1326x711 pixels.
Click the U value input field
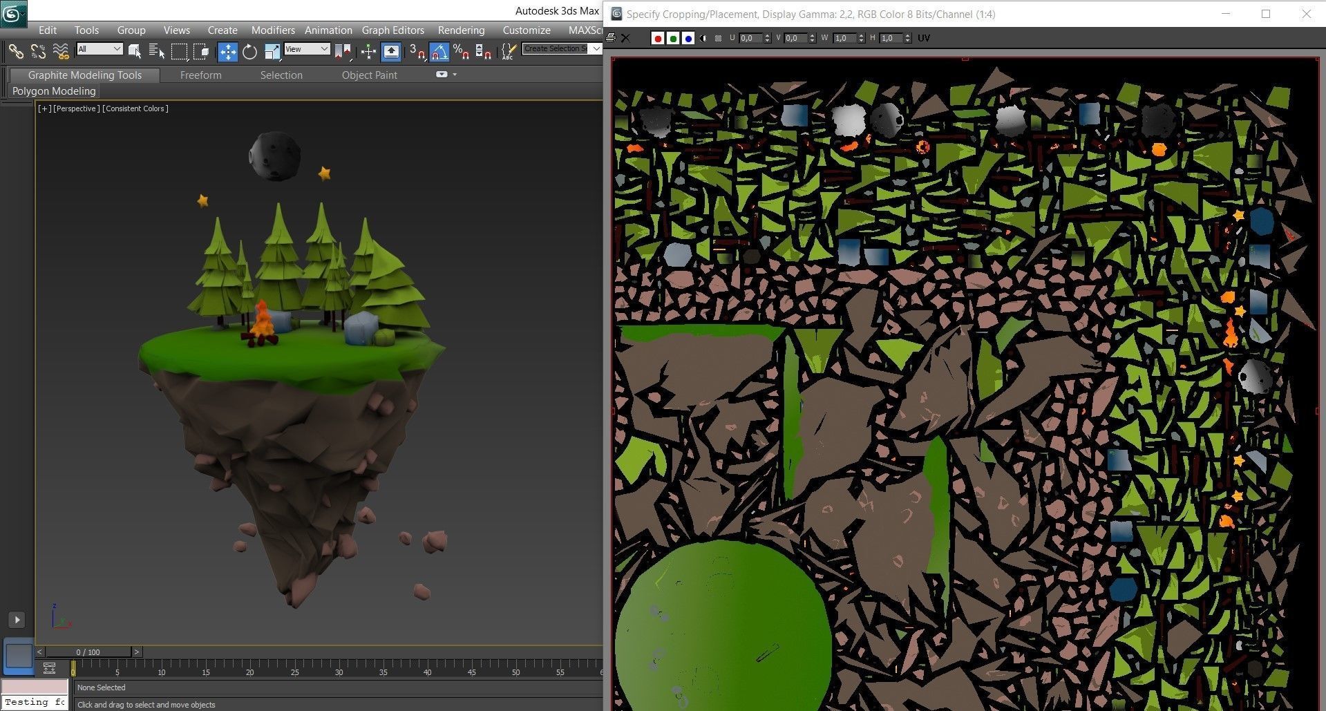coord(751,38)
